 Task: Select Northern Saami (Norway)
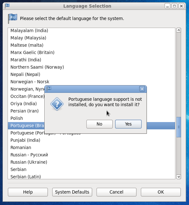pos(91,67)
